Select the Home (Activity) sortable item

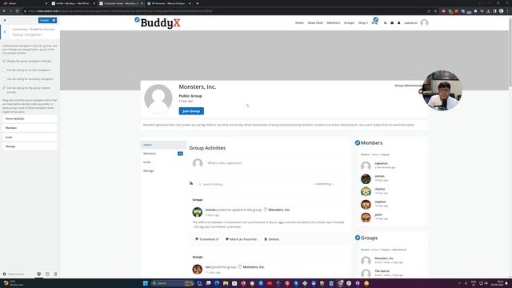point(30,119)
